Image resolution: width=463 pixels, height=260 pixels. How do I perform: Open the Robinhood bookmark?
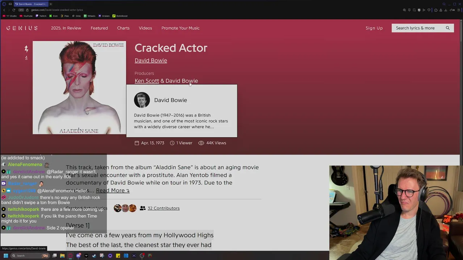[x=120, y=16]
